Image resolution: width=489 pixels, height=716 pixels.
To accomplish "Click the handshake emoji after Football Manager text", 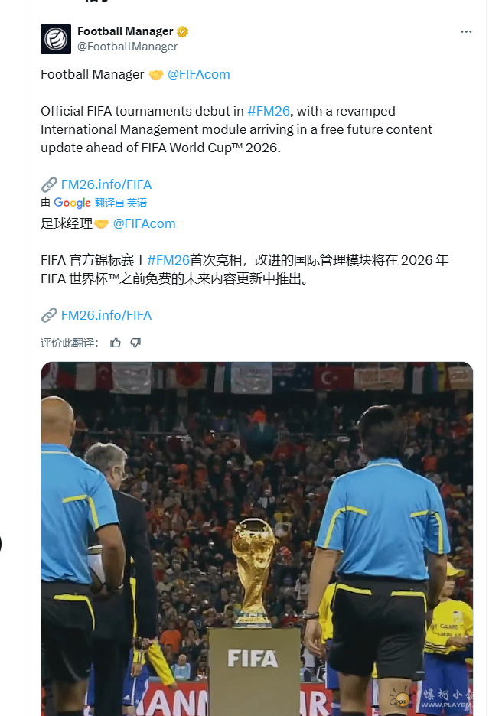I will click(156, 75).
